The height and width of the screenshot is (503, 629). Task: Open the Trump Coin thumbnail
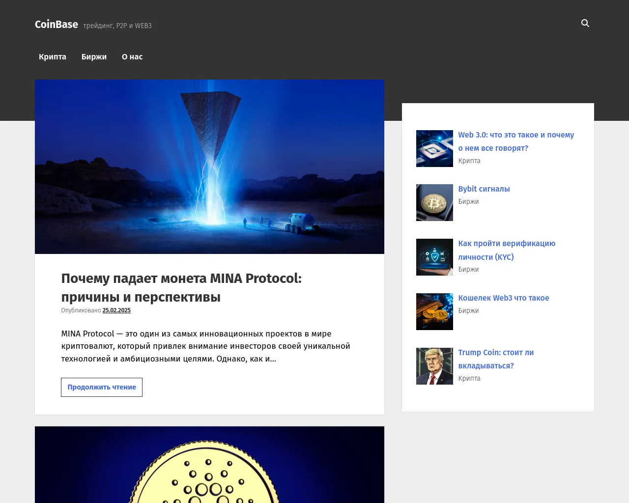click(x=434, y=366)
